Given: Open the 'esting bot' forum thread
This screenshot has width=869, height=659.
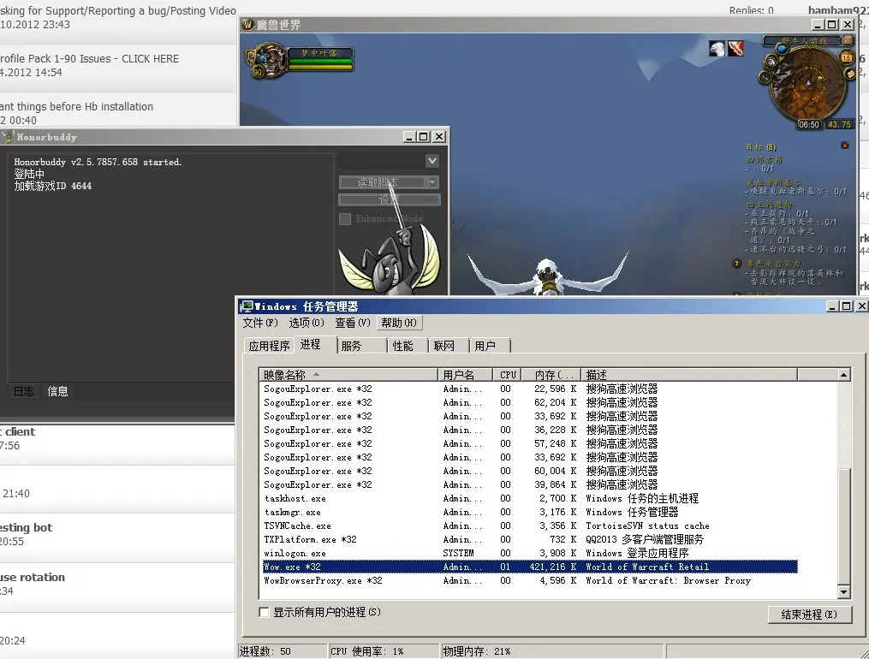Looking at the screenshot, I should [x=27, y=527].
